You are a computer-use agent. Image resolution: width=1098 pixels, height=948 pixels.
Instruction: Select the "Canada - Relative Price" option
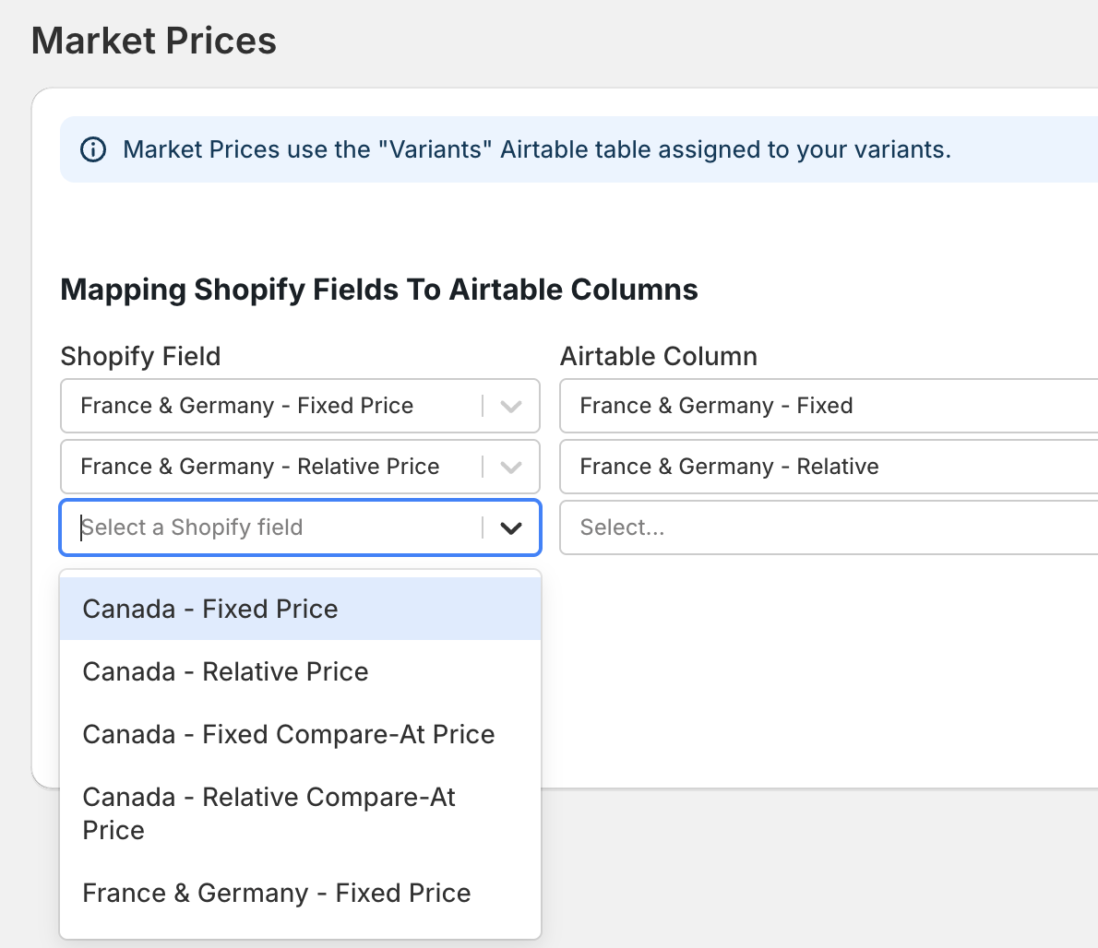point(225,671)
